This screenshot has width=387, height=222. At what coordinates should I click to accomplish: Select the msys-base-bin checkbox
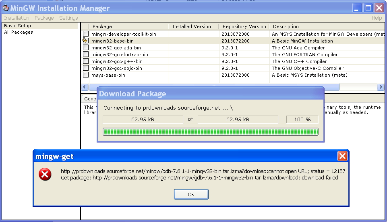[x=86, y=75]
